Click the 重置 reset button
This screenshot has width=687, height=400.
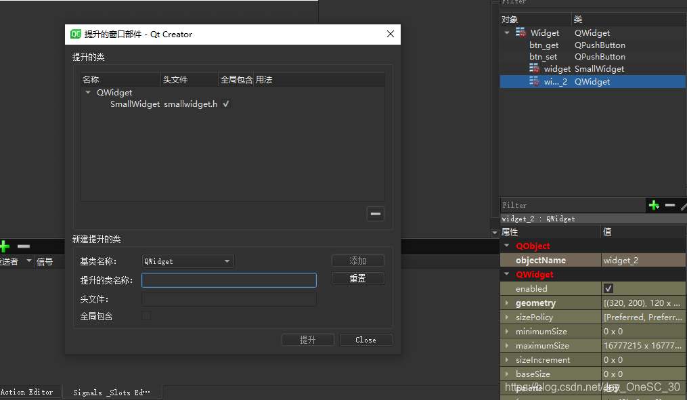357,278
